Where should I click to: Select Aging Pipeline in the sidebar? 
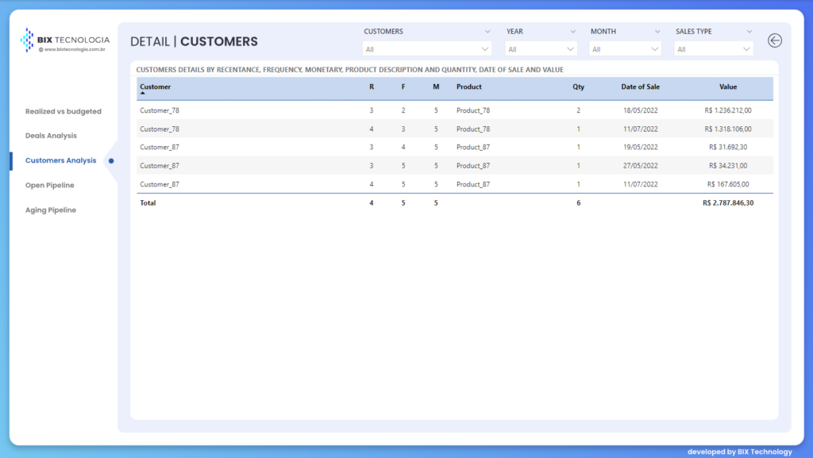point(51,210)
